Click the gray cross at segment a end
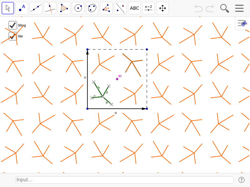Image resolution: width=250 pixels, height=187 pixels. tap(112, 104)
